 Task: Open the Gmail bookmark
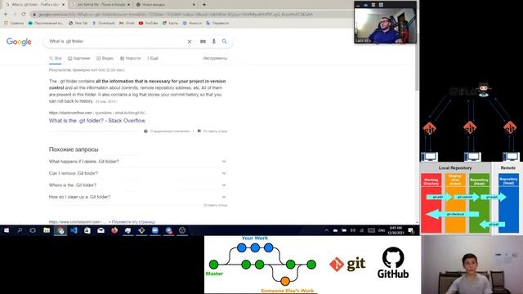(127, 23)
